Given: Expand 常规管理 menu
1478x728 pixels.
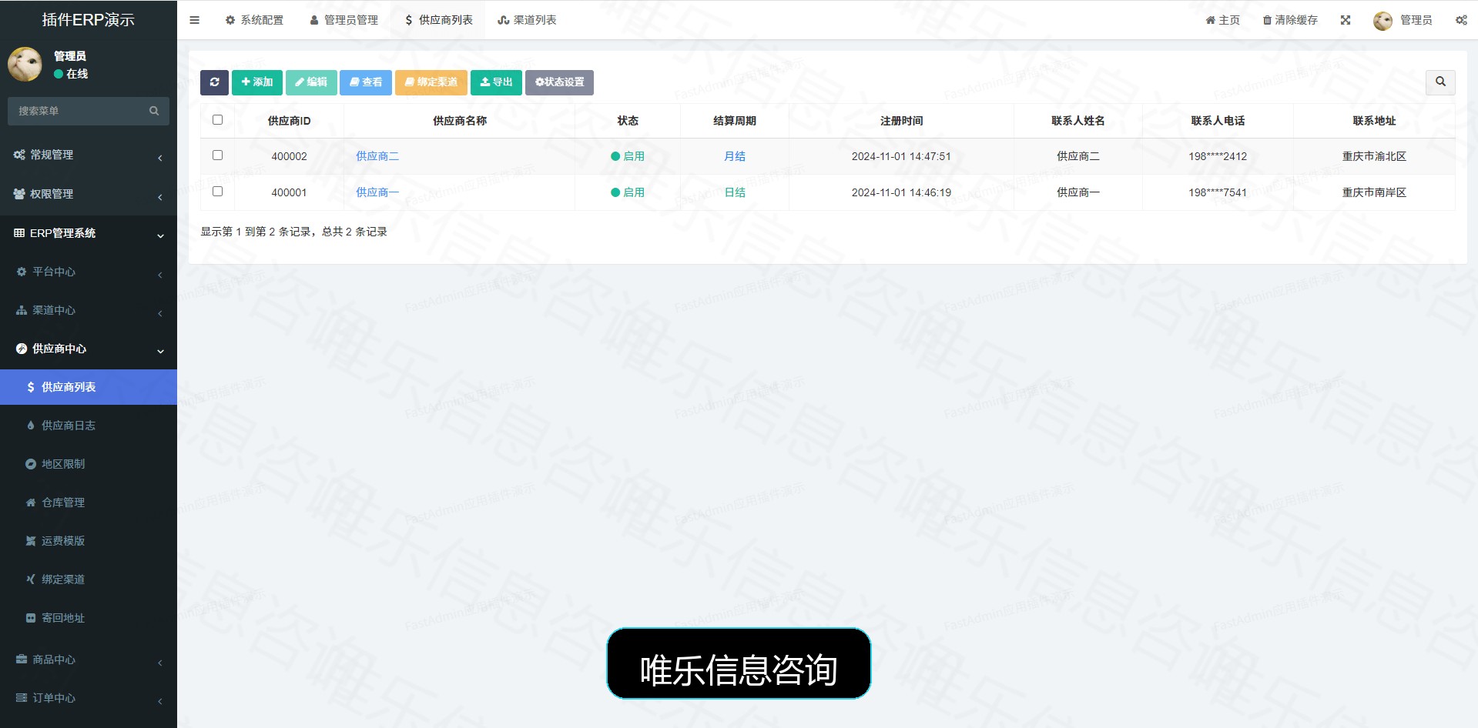Looking at the screenshot, I should point(89,155).
